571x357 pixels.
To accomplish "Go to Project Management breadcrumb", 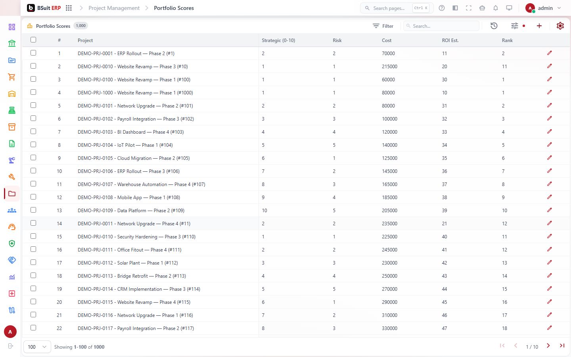I will click(x=114, y=8).
